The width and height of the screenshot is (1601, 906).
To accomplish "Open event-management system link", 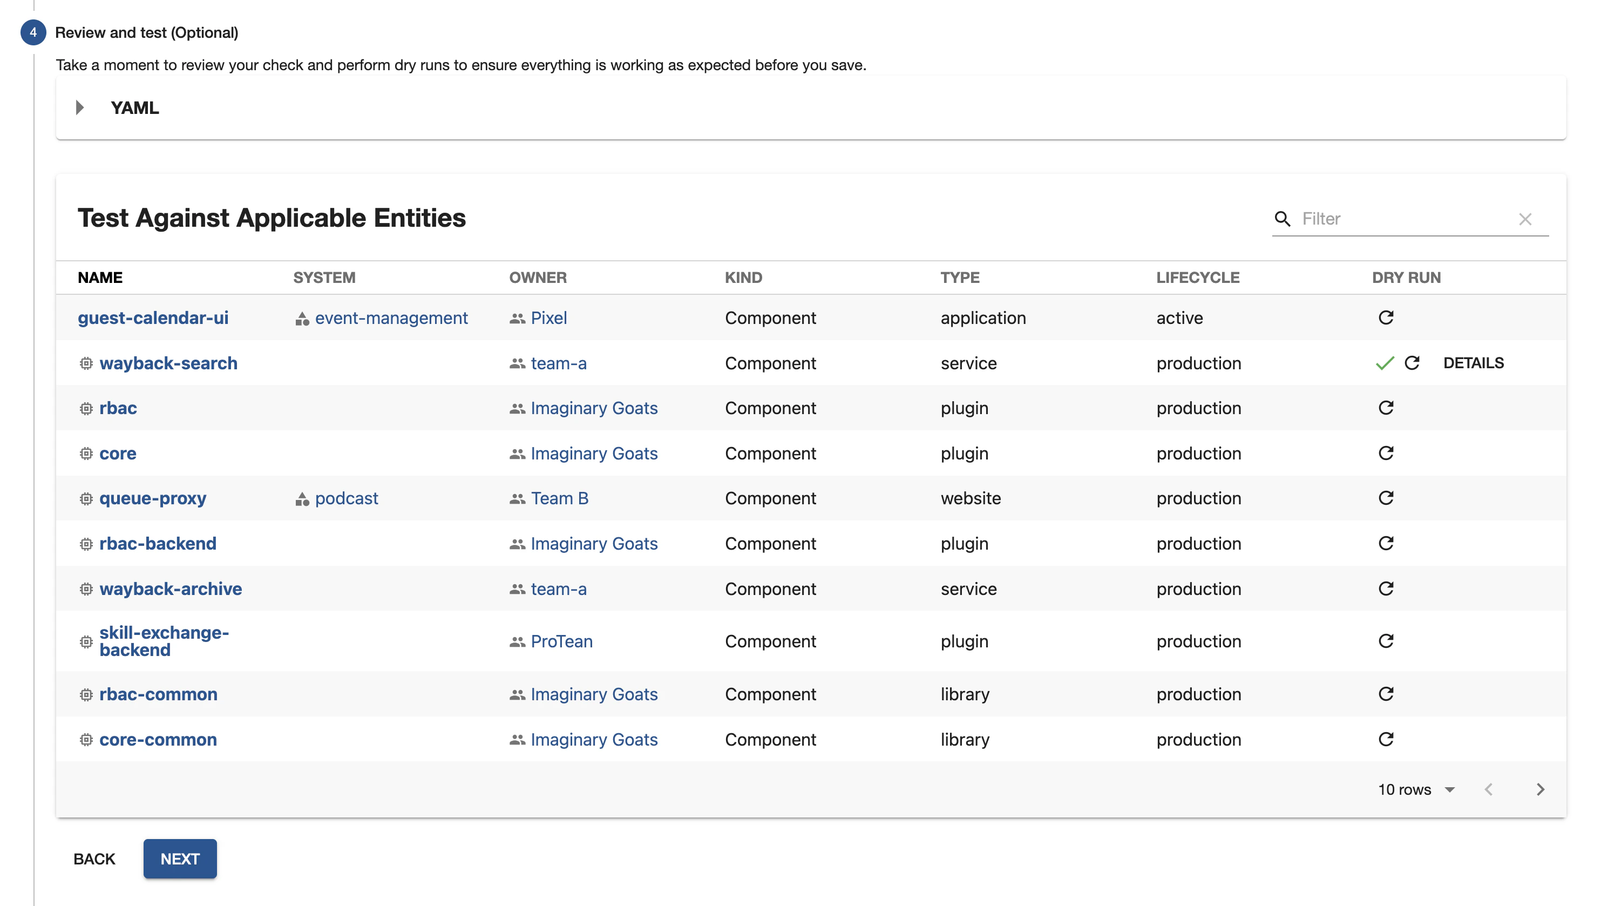I will (x=391, y=318).
